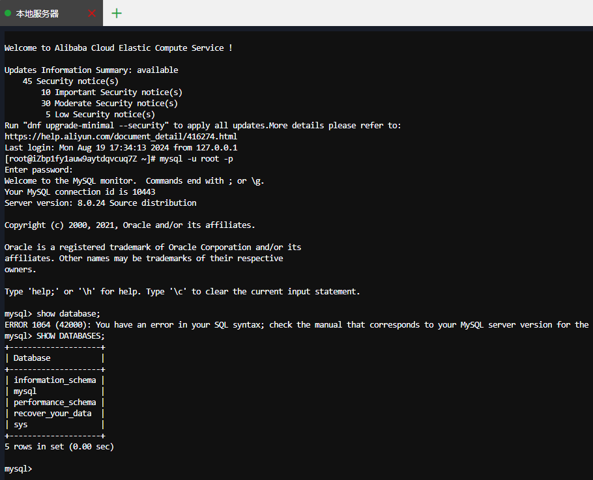Click the "Type 'help;' or '\h'" line
The height and width of the screenshot is (480, 593).
[182, 291]
